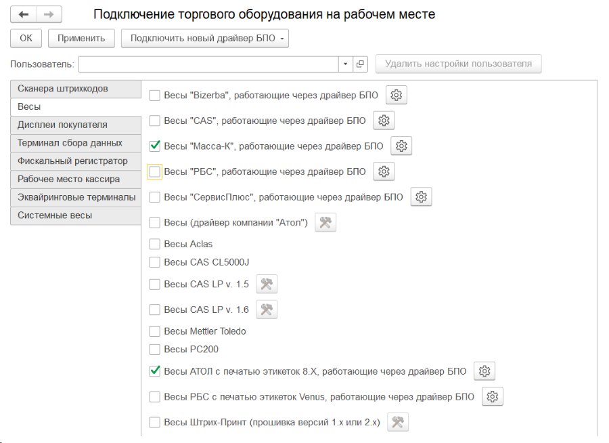This screenshot has height=443, width=609.
Task: Open gear settings for Весы "Bizerba"
Action: click(x=396, y=95)
